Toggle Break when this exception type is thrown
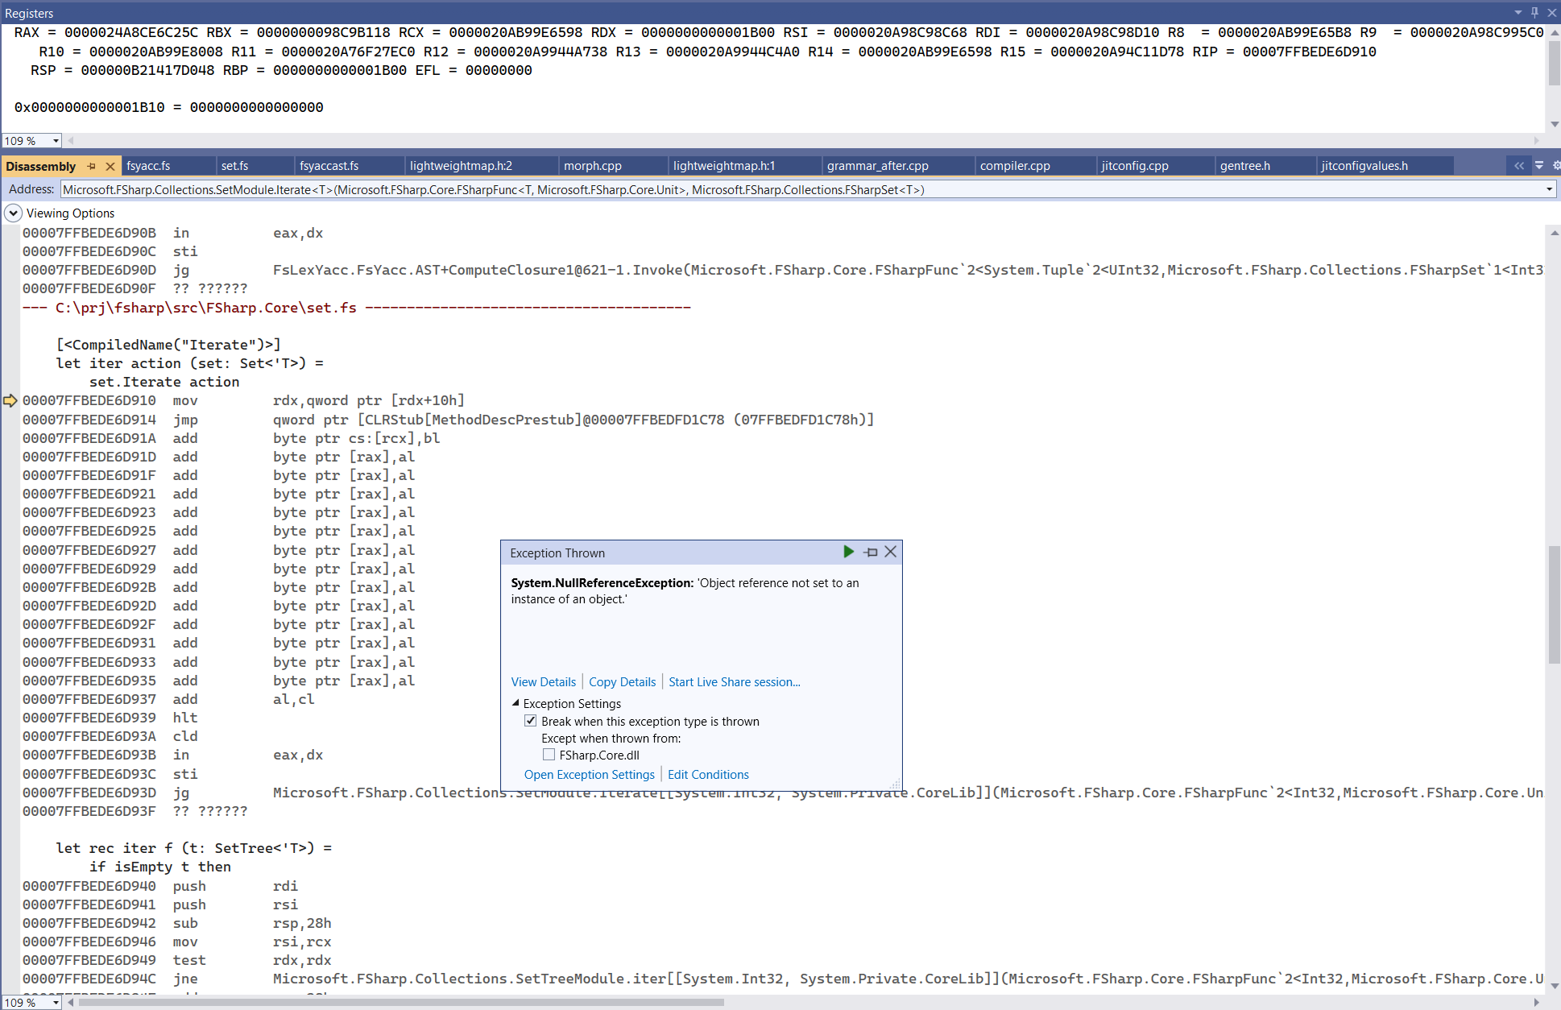1561x1010 pixels. (530, 721)
